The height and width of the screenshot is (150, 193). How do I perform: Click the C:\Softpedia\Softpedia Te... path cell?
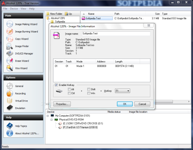(129, 19)
